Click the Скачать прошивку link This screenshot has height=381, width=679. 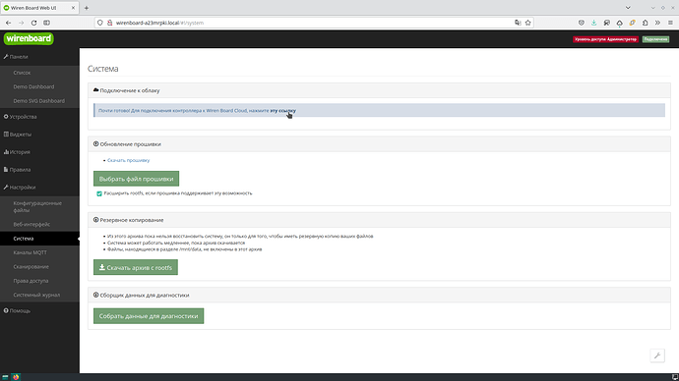128,160
